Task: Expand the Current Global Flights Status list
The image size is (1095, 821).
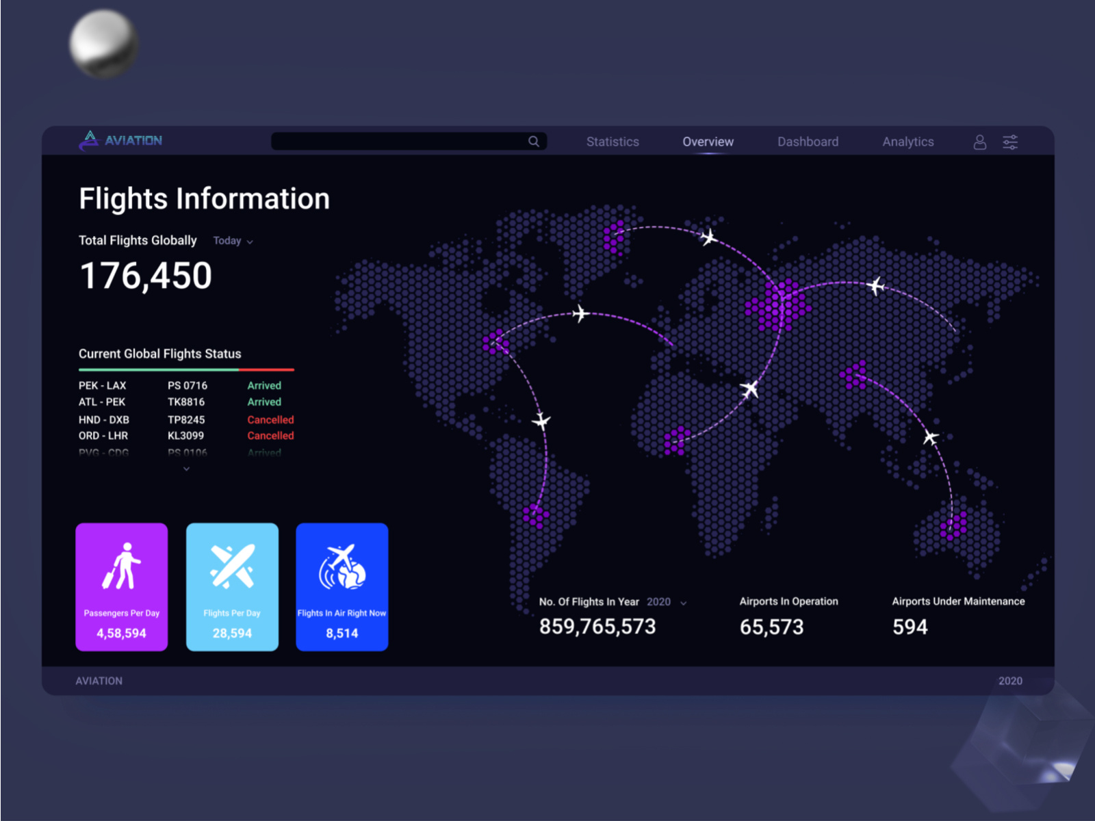Action: (185, 468)
